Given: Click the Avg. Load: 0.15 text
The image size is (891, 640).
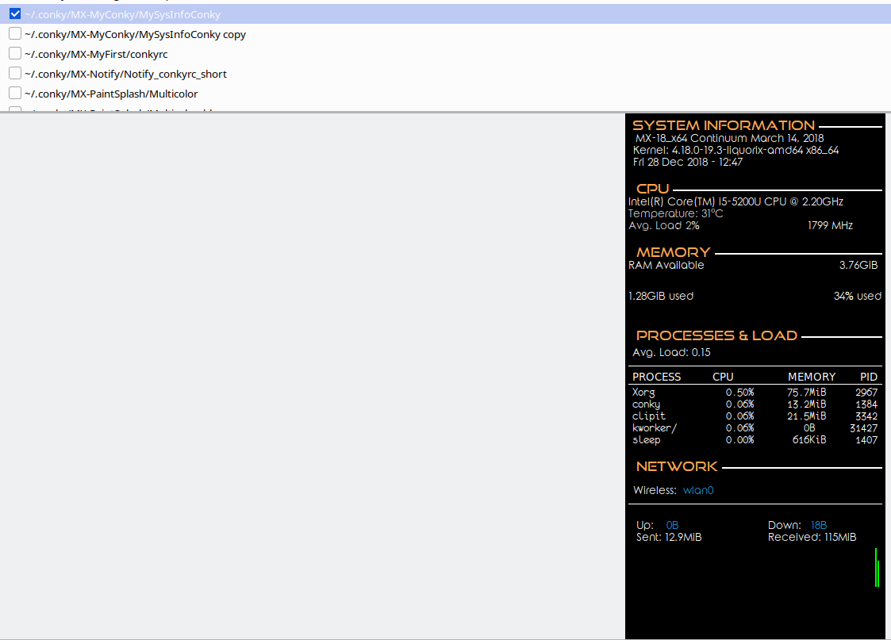Looking at the screenshot, I should click(x=671, y=352).
